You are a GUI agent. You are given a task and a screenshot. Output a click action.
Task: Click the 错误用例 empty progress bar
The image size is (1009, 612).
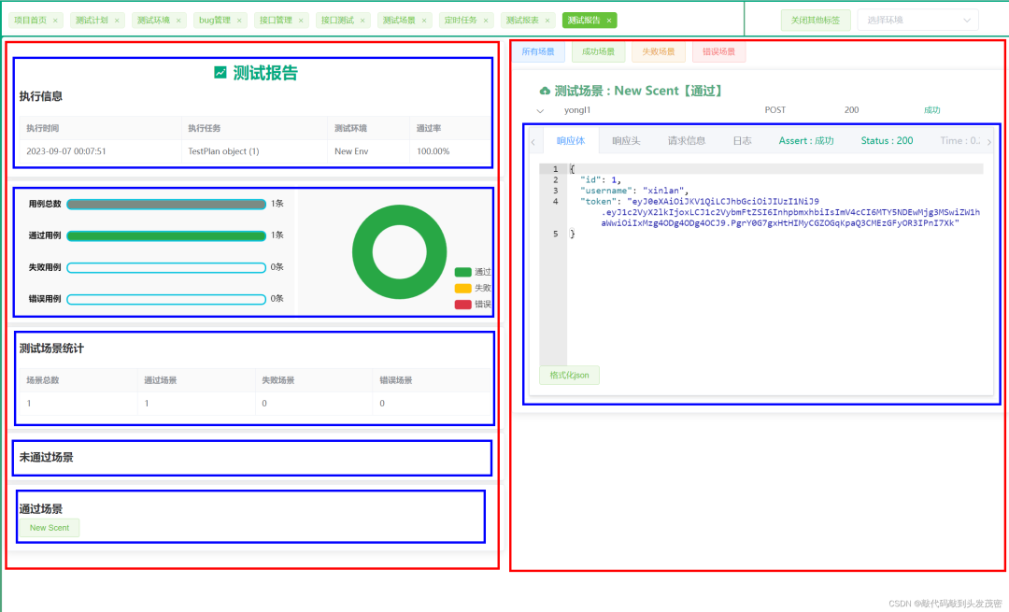[166, 299]
